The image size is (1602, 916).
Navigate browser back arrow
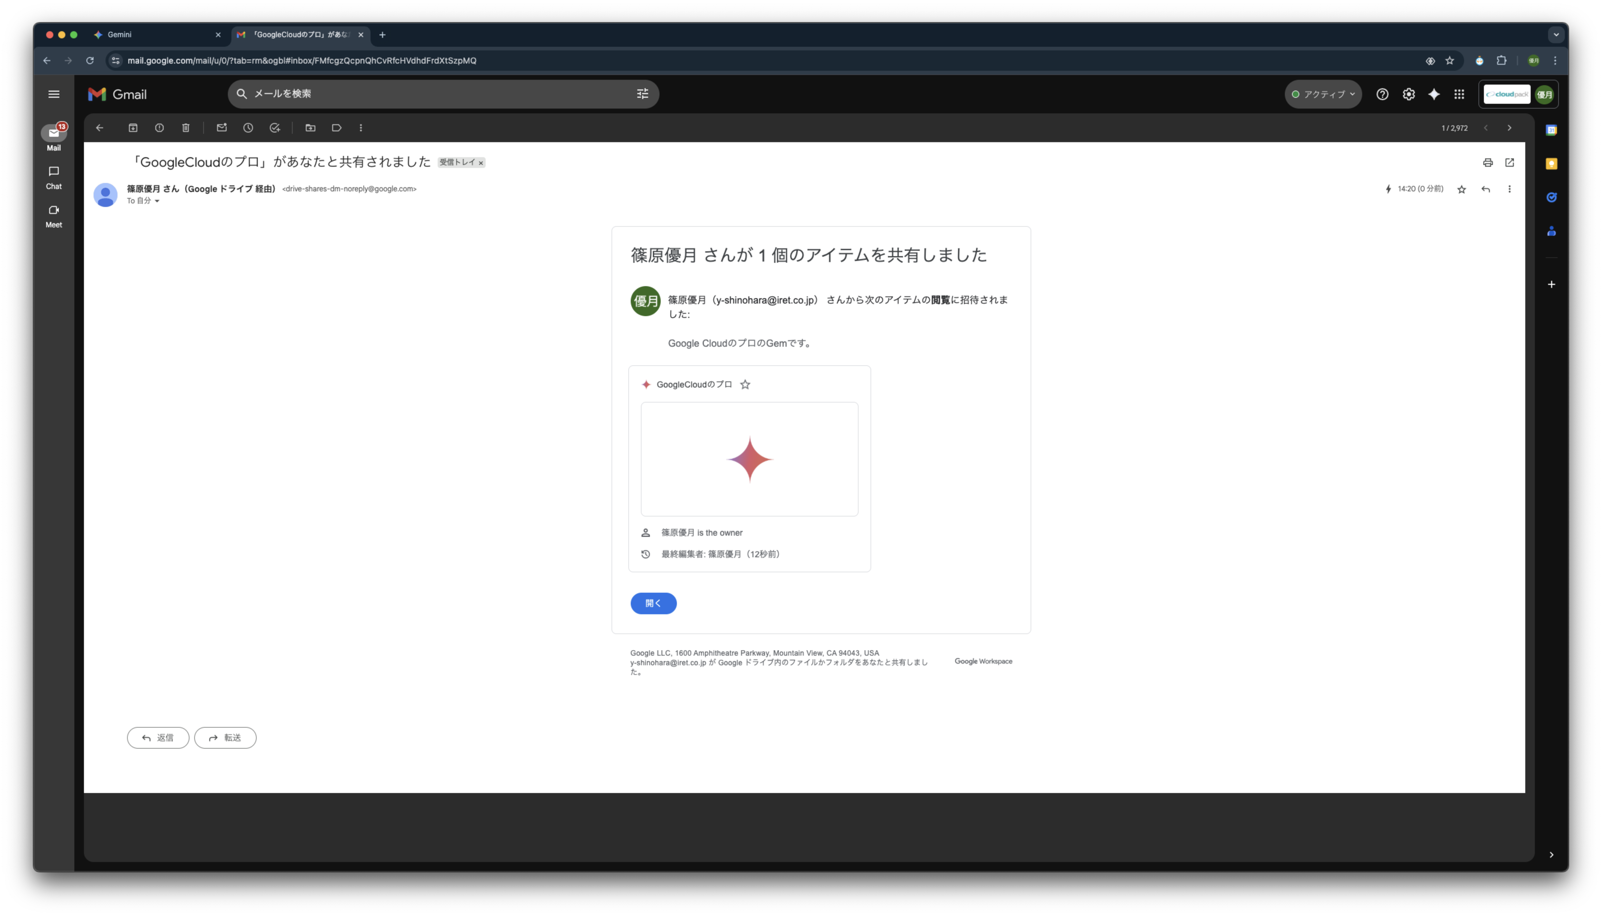coord(47,60)
